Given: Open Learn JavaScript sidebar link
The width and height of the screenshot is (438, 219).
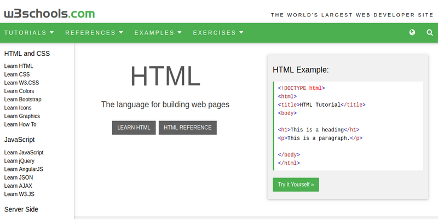Looking at the screenshot, I should click(24, 153).
